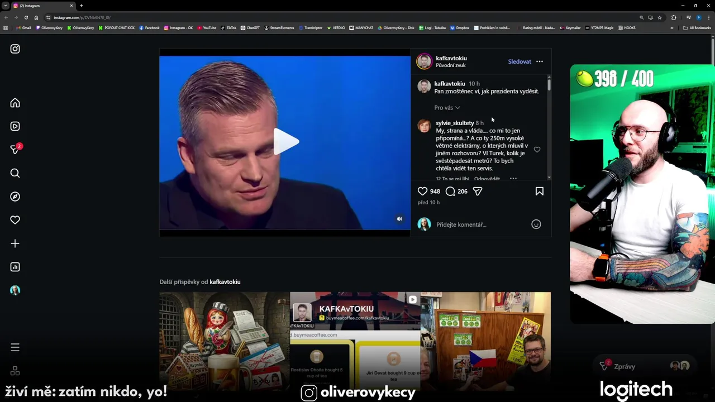Create a new post with plus icon
Screen dimensions: 715x402
(x=15, y=243)
